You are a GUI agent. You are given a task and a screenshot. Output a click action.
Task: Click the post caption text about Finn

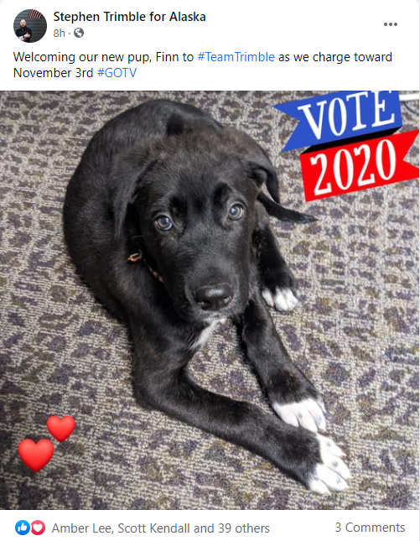203,65
